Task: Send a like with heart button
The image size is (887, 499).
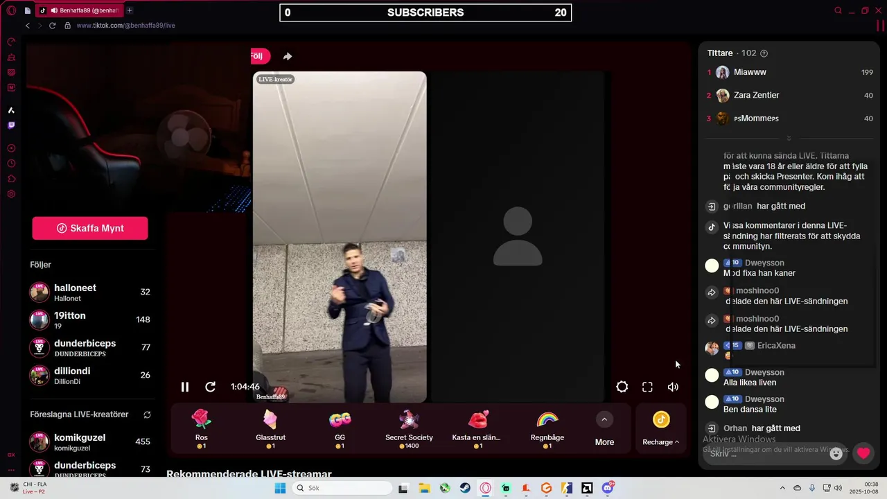Action: [x=863, y=453]
